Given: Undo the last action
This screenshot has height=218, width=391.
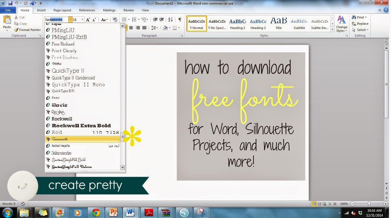Looking at the screenshot, I should coord(17,3).
